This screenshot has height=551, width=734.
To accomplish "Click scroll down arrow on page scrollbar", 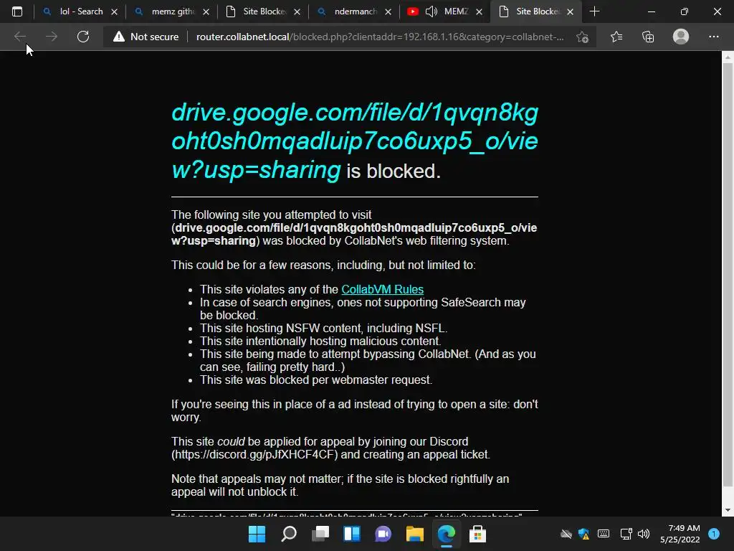I will click(x=728, y=510).
